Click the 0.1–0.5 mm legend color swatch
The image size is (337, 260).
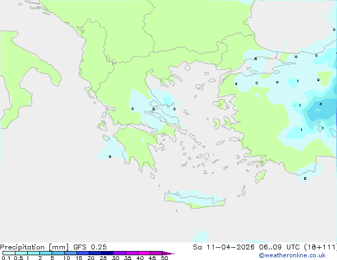tap(9, 253)
